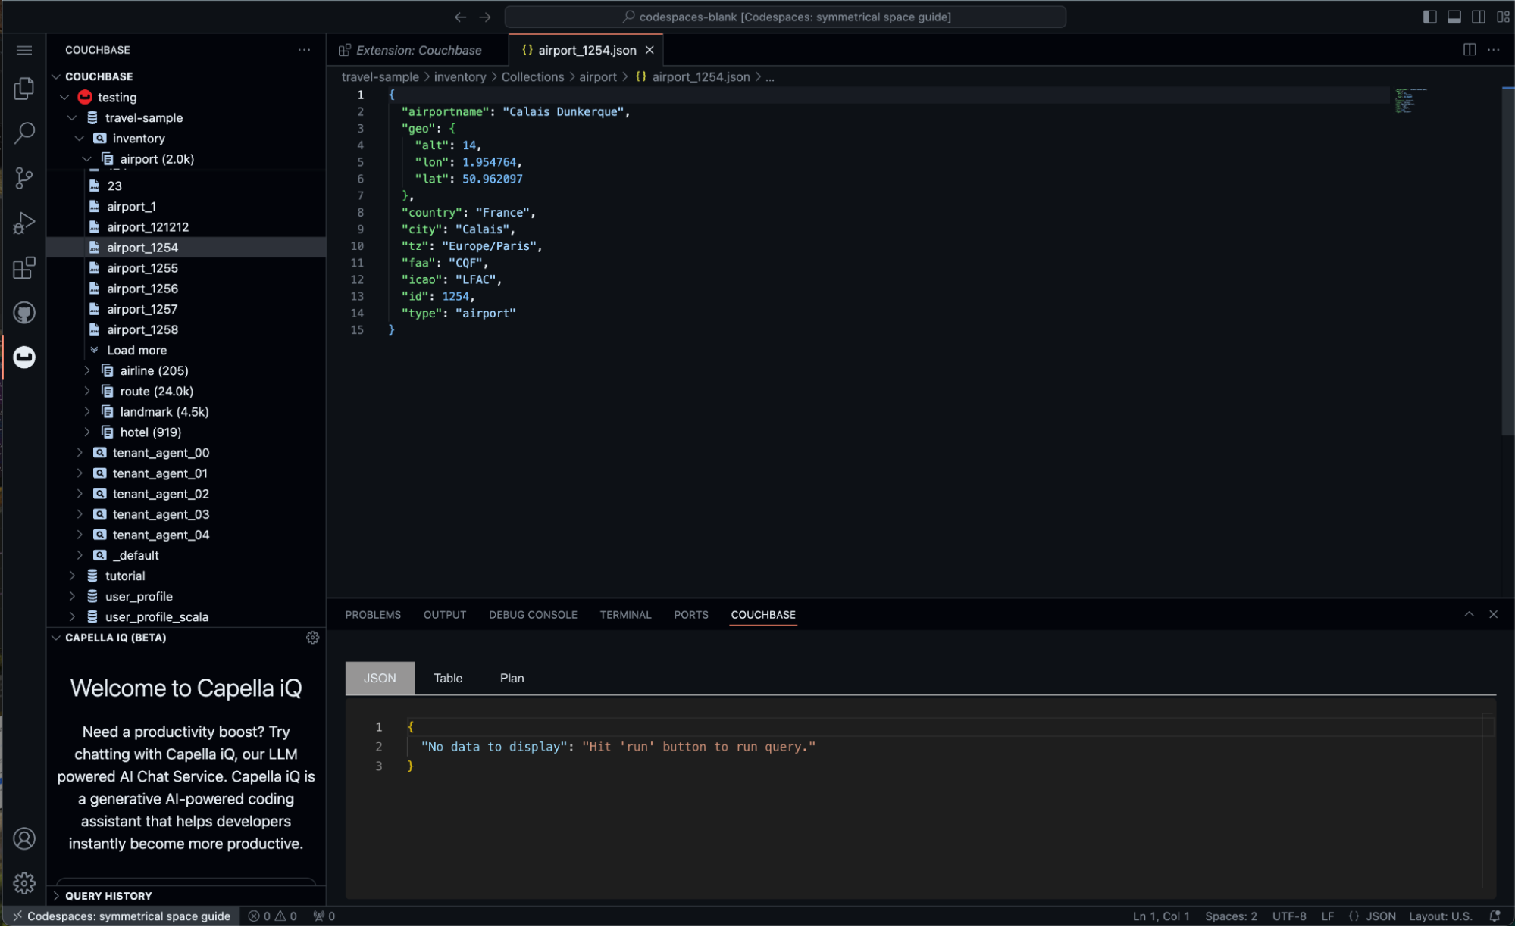Switch to the OUTPUT panel tab

(444, 615)
